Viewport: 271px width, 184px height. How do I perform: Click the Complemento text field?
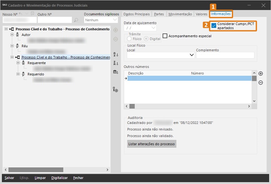[x=225, y=55]
